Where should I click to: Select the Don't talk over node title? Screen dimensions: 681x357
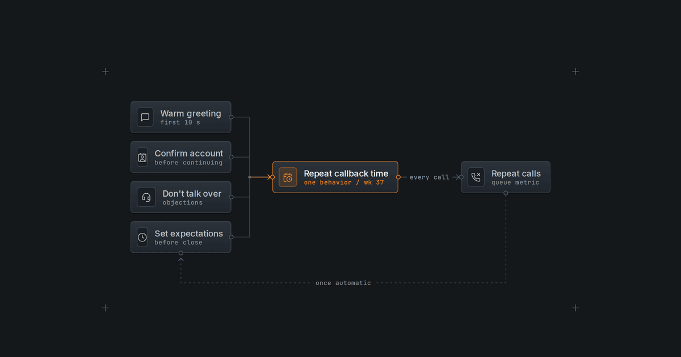click(x=192, y=194)
